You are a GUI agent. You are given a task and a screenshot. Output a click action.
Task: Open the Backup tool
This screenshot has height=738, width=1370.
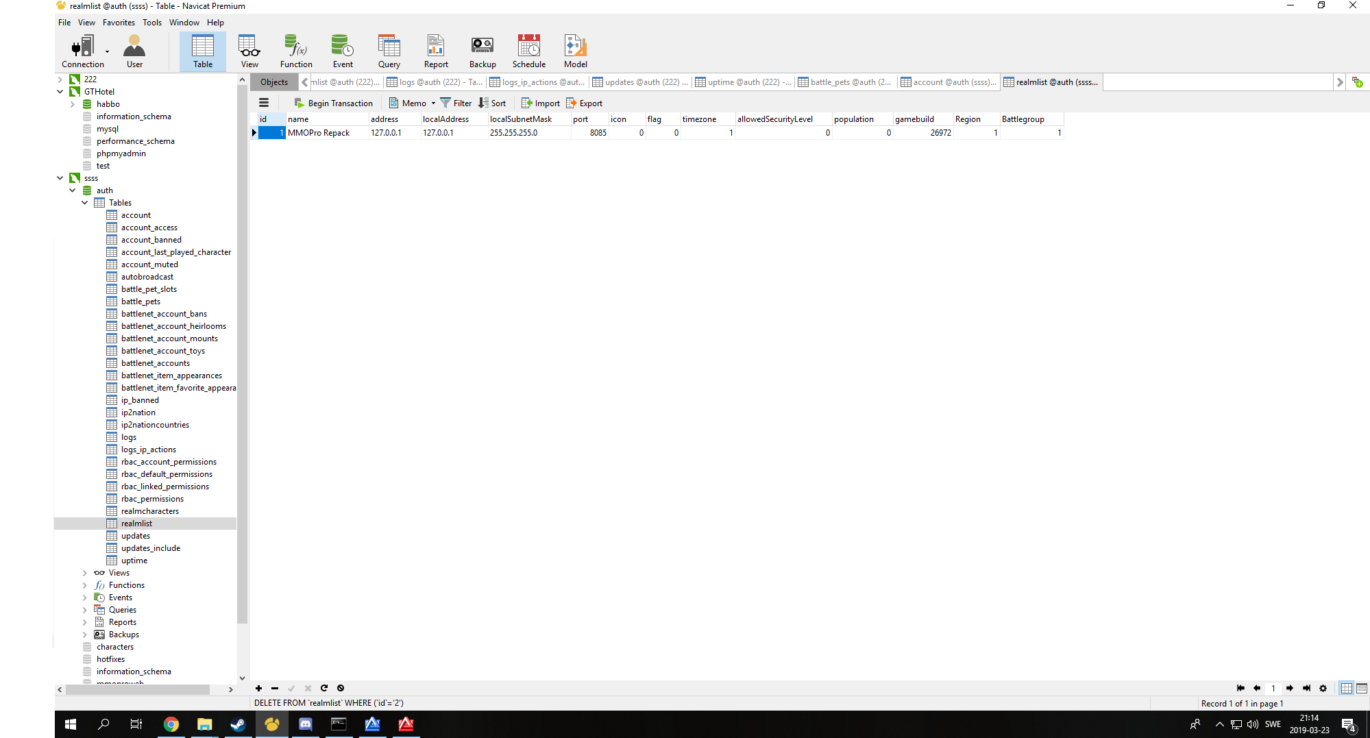pos(482,50)
